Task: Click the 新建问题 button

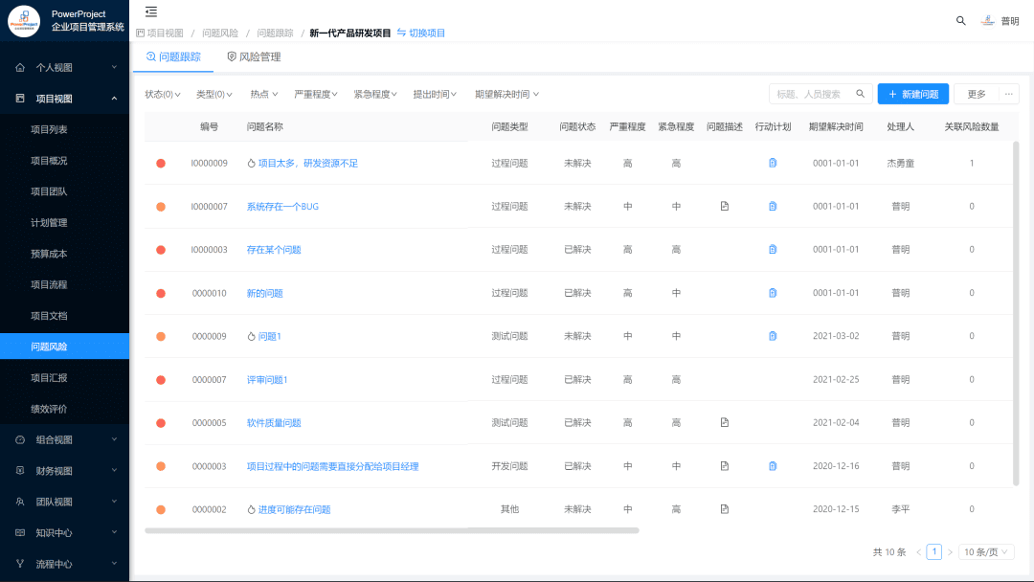Action: click(x=911, y=93)
